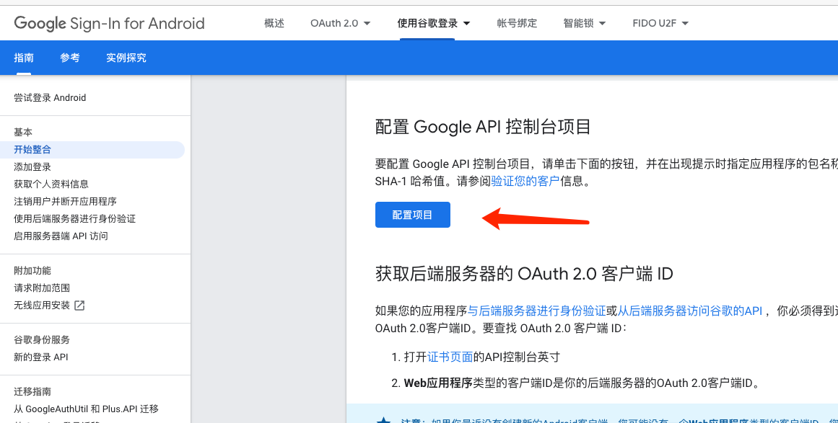
Task: Open the 证书页面 link
Action: (x=450, y=357)
